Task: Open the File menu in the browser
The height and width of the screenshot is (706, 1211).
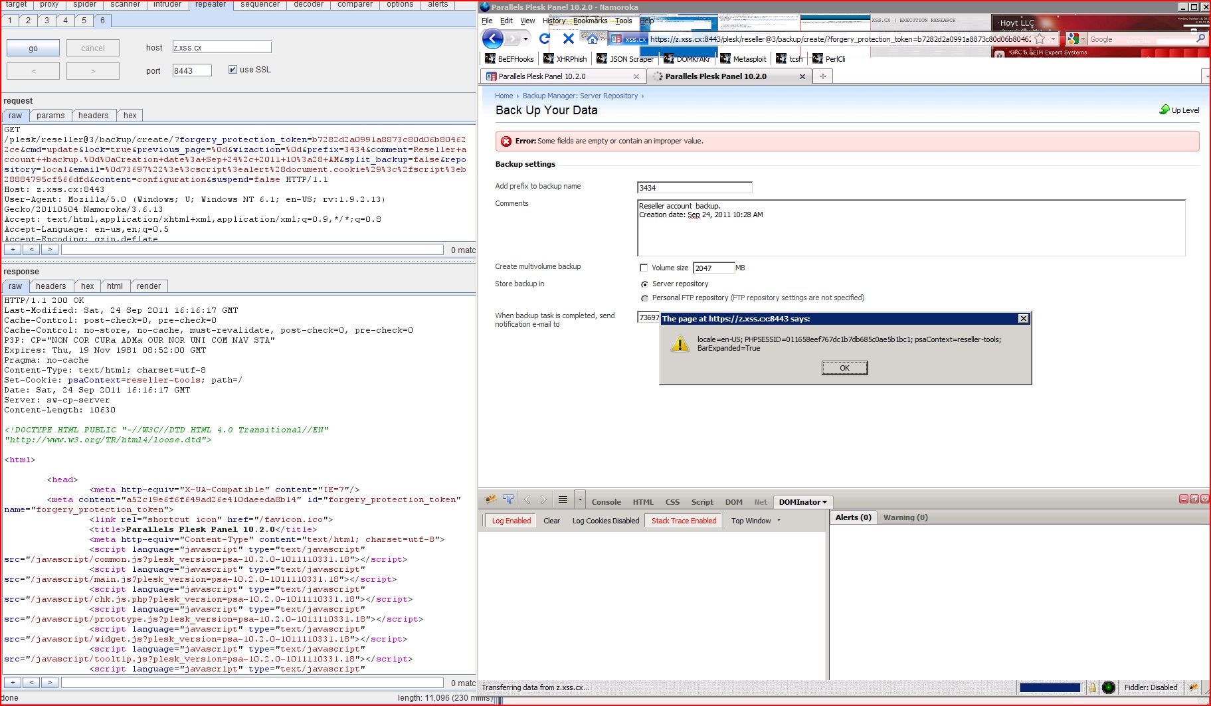Action: click(x=487, y=21)
